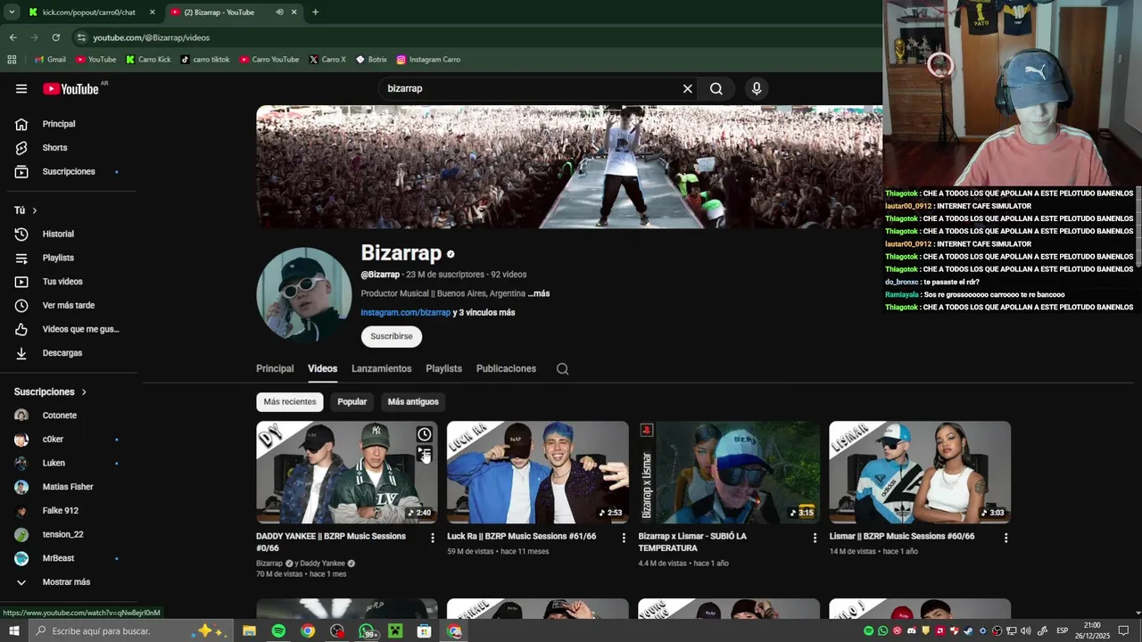Open Bizarrap channel profile picture
This screenshot has height=642, width=1142.
pos(303,294)
